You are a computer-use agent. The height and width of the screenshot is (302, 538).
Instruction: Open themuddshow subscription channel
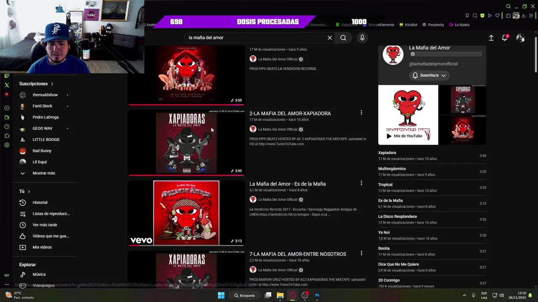coord(45,95)
